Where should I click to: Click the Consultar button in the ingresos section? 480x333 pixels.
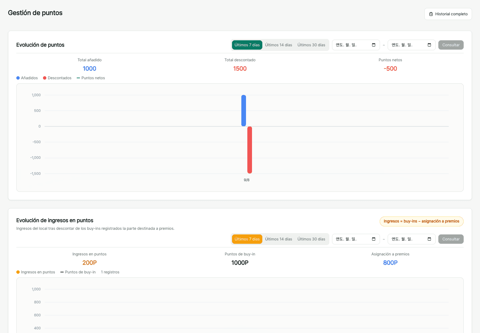(x=451, y=239)
